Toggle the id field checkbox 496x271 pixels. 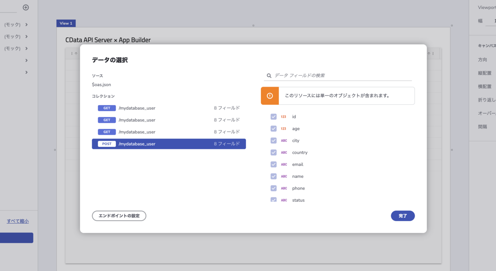click(274, 117)
